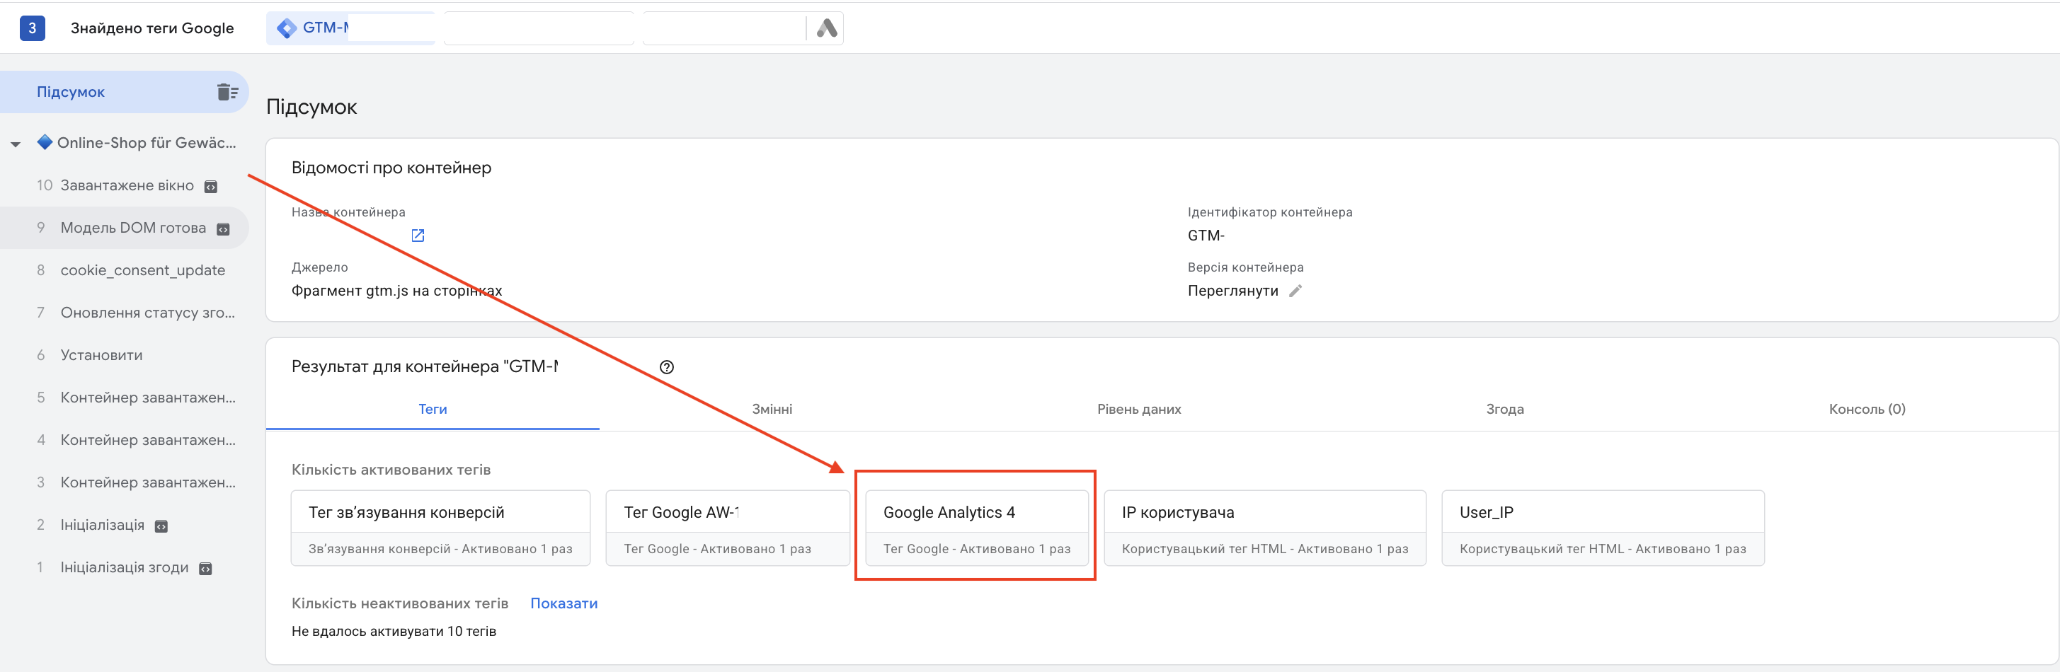Click the pencil icon beside Переглянути

(x=1295, y=291)
